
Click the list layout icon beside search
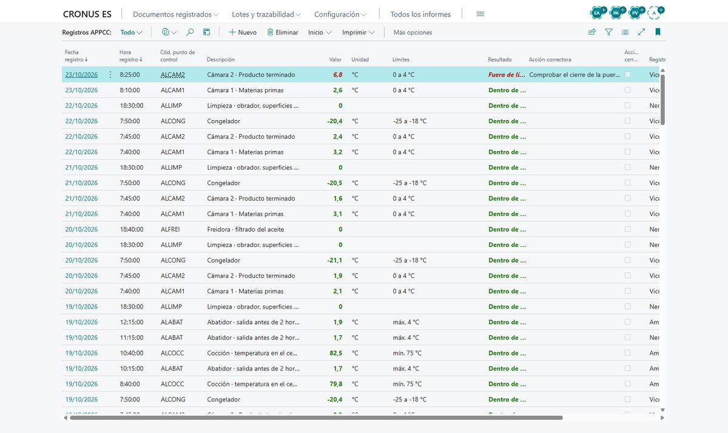pos(206,32)
